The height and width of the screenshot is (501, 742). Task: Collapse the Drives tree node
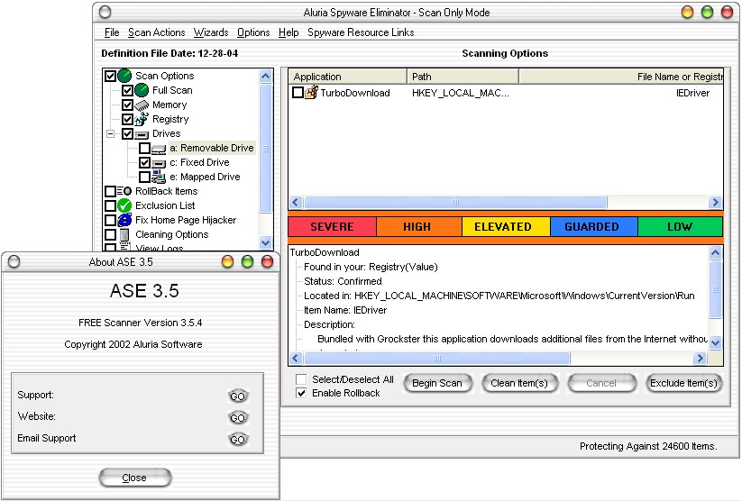pyautogui.click(x=111, y=134)
